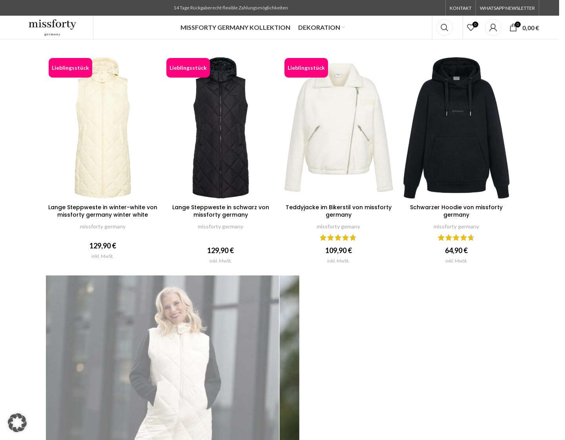Viewport: 565px width, 440px height.
Task: Click Lieblingsstück badge on Teddyjacke
Action: click(x=306, y=68)
